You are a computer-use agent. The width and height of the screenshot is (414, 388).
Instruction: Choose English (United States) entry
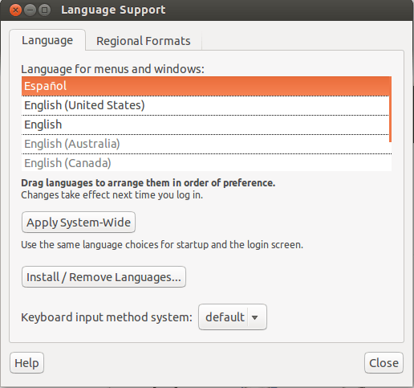[x=206, y=105]
